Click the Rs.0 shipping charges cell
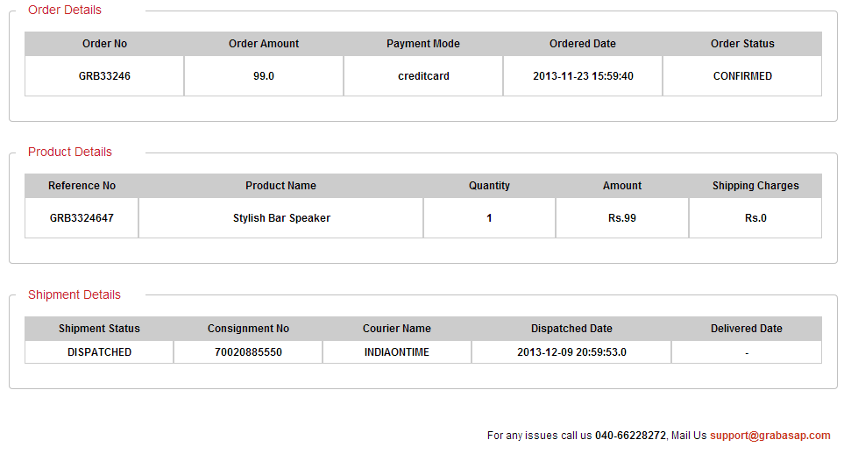 point(755,217)
